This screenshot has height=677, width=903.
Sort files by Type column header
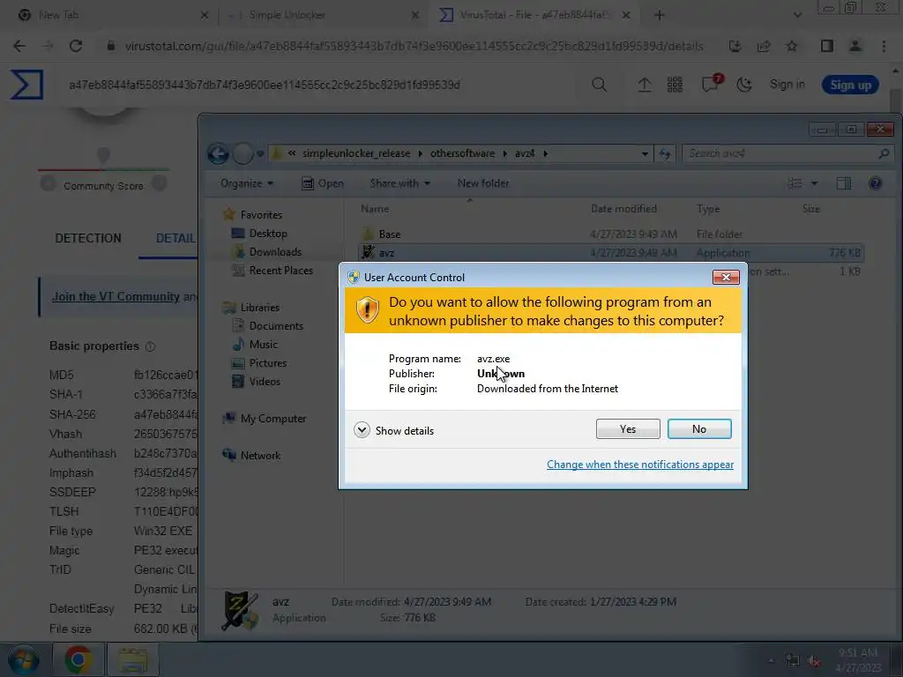708,208
